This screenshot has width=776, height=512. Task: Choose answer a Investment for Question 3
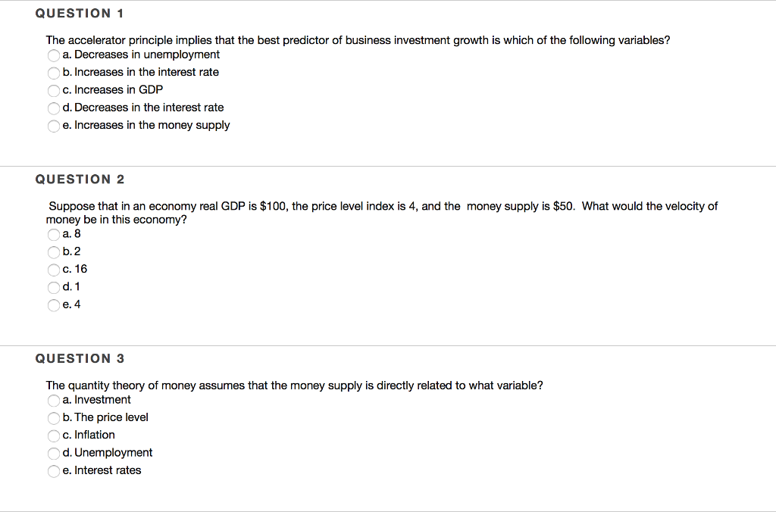tap(53, 400)
